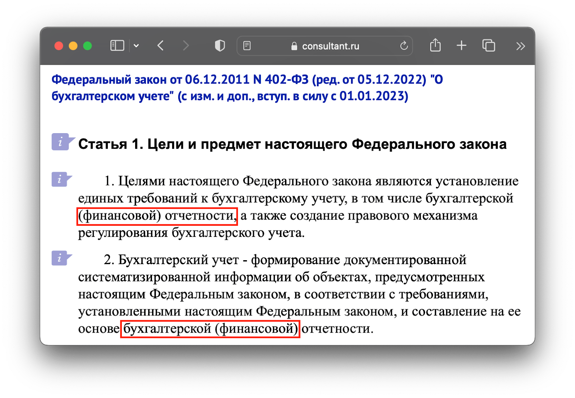Image resolution: width=575 pixels, height=398 pixels.
Task: Go back to the previous page
Action: tap(161, 46)
